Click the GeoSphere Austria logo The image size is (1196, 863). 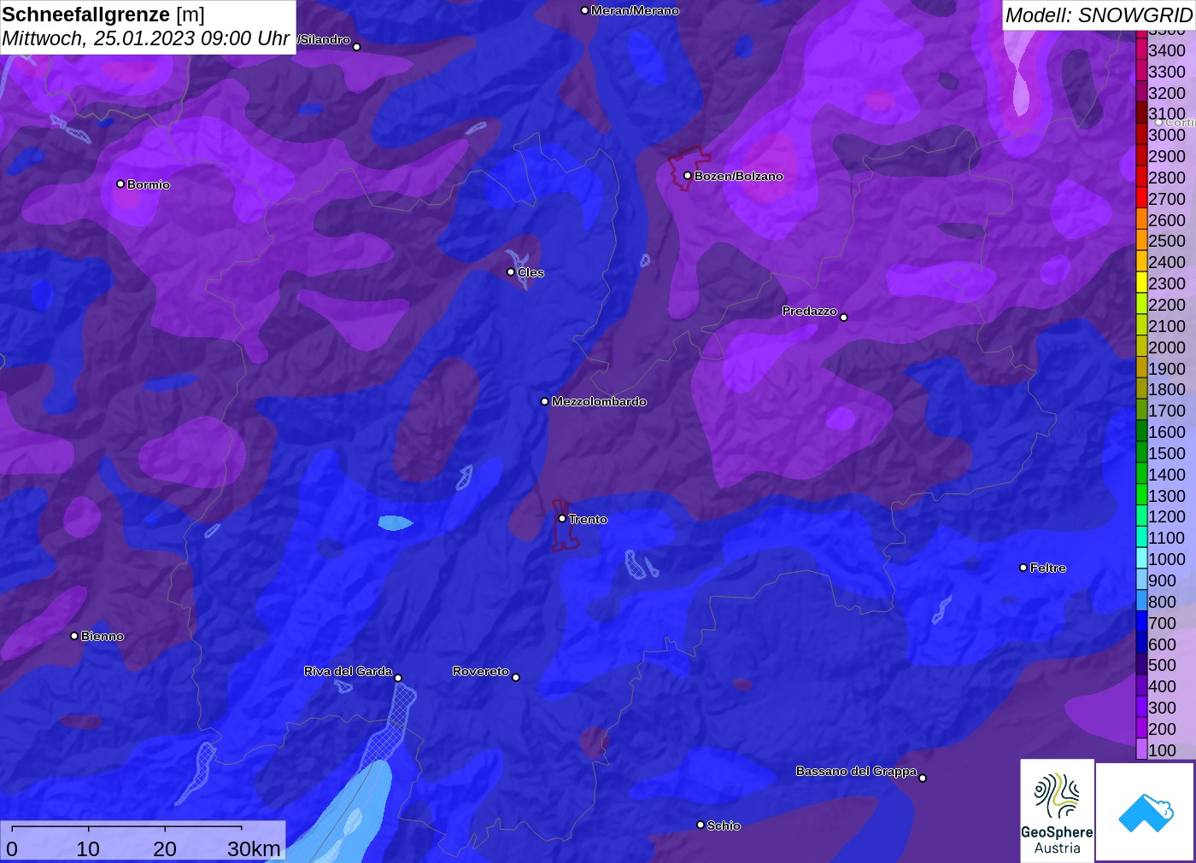1057,811
